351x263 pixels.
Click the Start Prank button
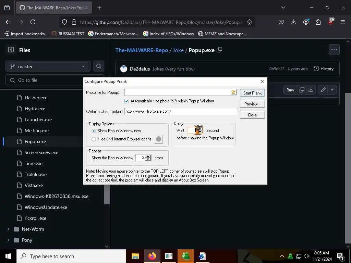tap(252, 93)
